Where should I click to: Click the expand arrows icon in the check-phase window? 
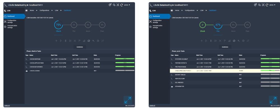click(128, 100)
